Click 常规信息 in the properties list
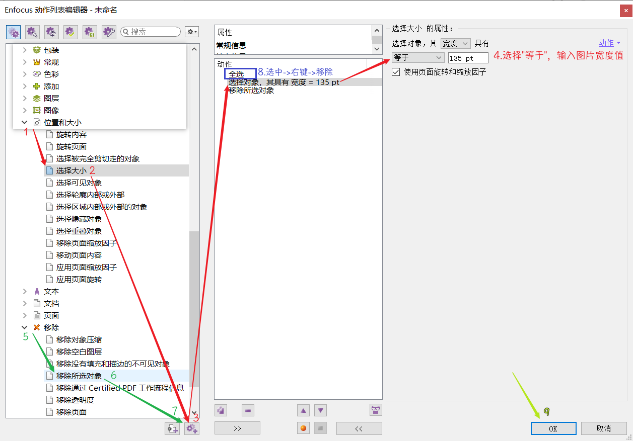The width and height of the screenshot is (633, 441). pyautogui.click(x=232, y=45)
